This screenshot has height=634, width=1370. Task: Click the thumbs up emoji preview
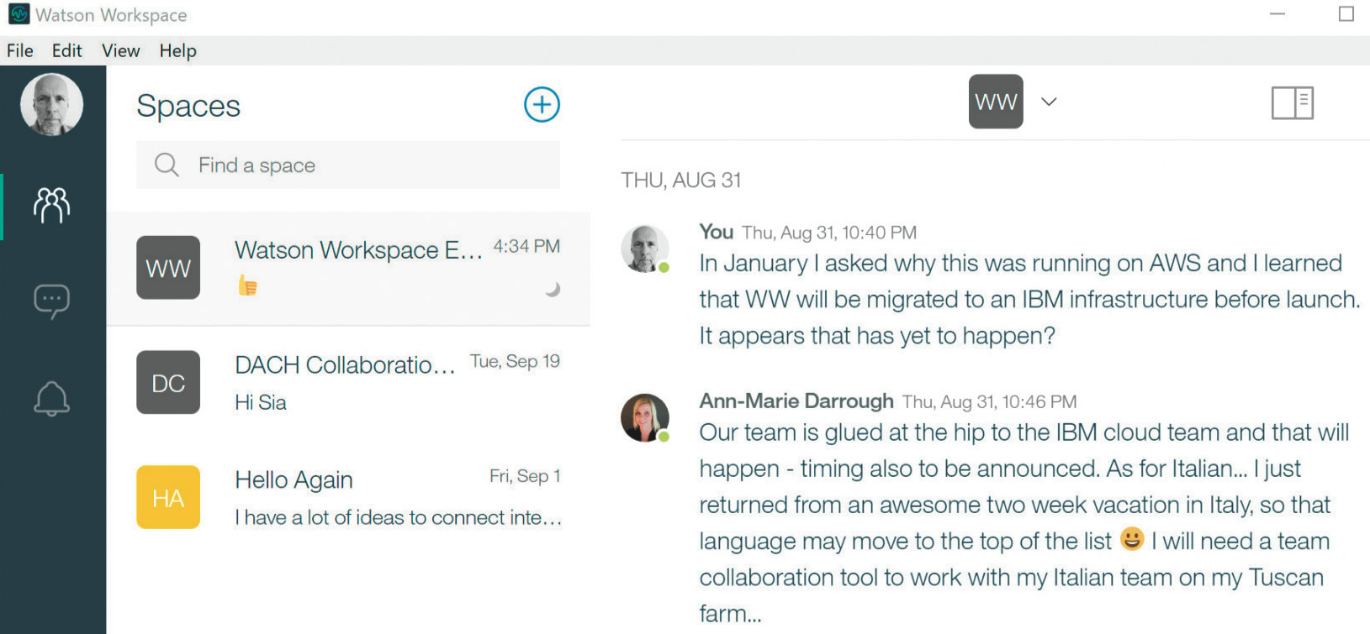(x=247, y=286)
